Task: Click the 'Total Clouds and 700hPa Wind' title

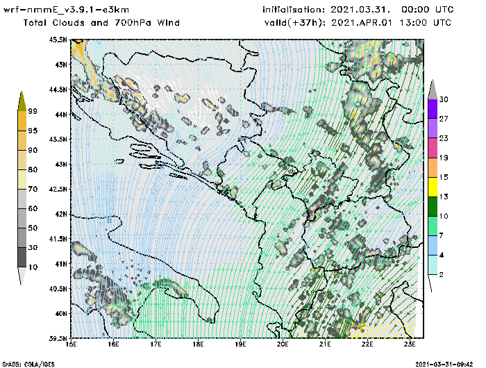Action: pyautogui.click(x=101, y=23)
